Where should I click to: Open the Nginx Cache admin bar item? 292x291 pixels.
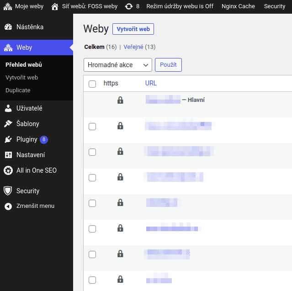click(x=238, y=6)
